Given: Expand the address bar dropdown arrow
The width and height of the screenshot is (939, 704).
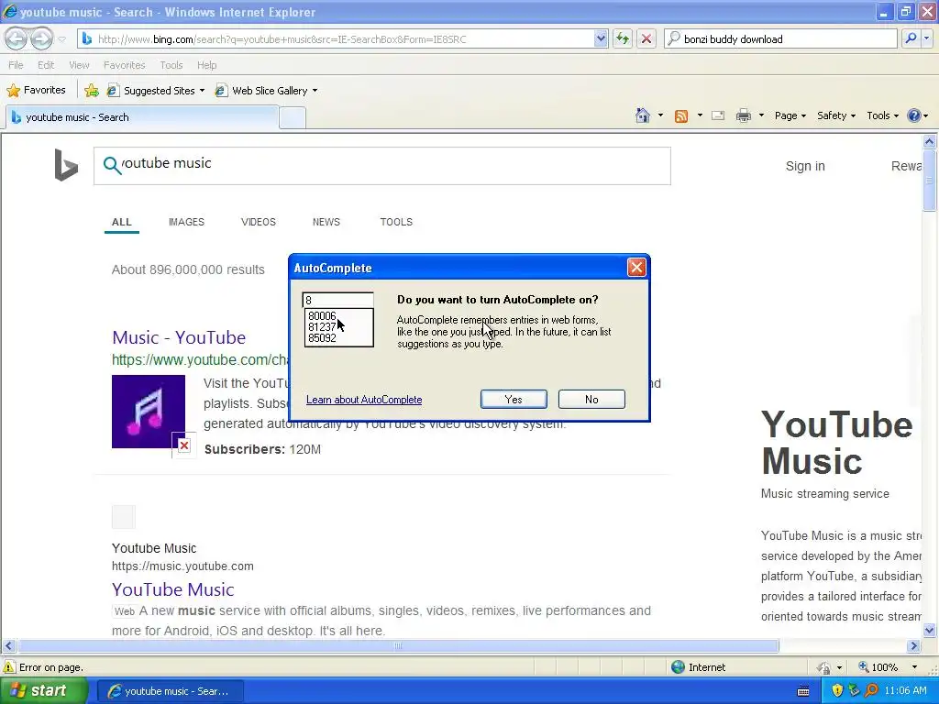Looking at the screenshot, I should coord(601,38).
